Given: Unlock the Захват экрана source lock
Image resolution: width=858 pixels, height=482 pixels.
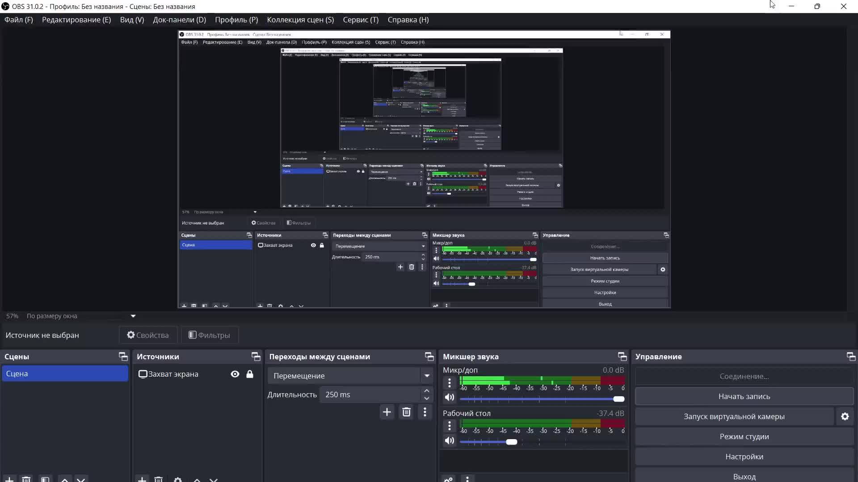Looking at the screenshot, I should [250, 374].
